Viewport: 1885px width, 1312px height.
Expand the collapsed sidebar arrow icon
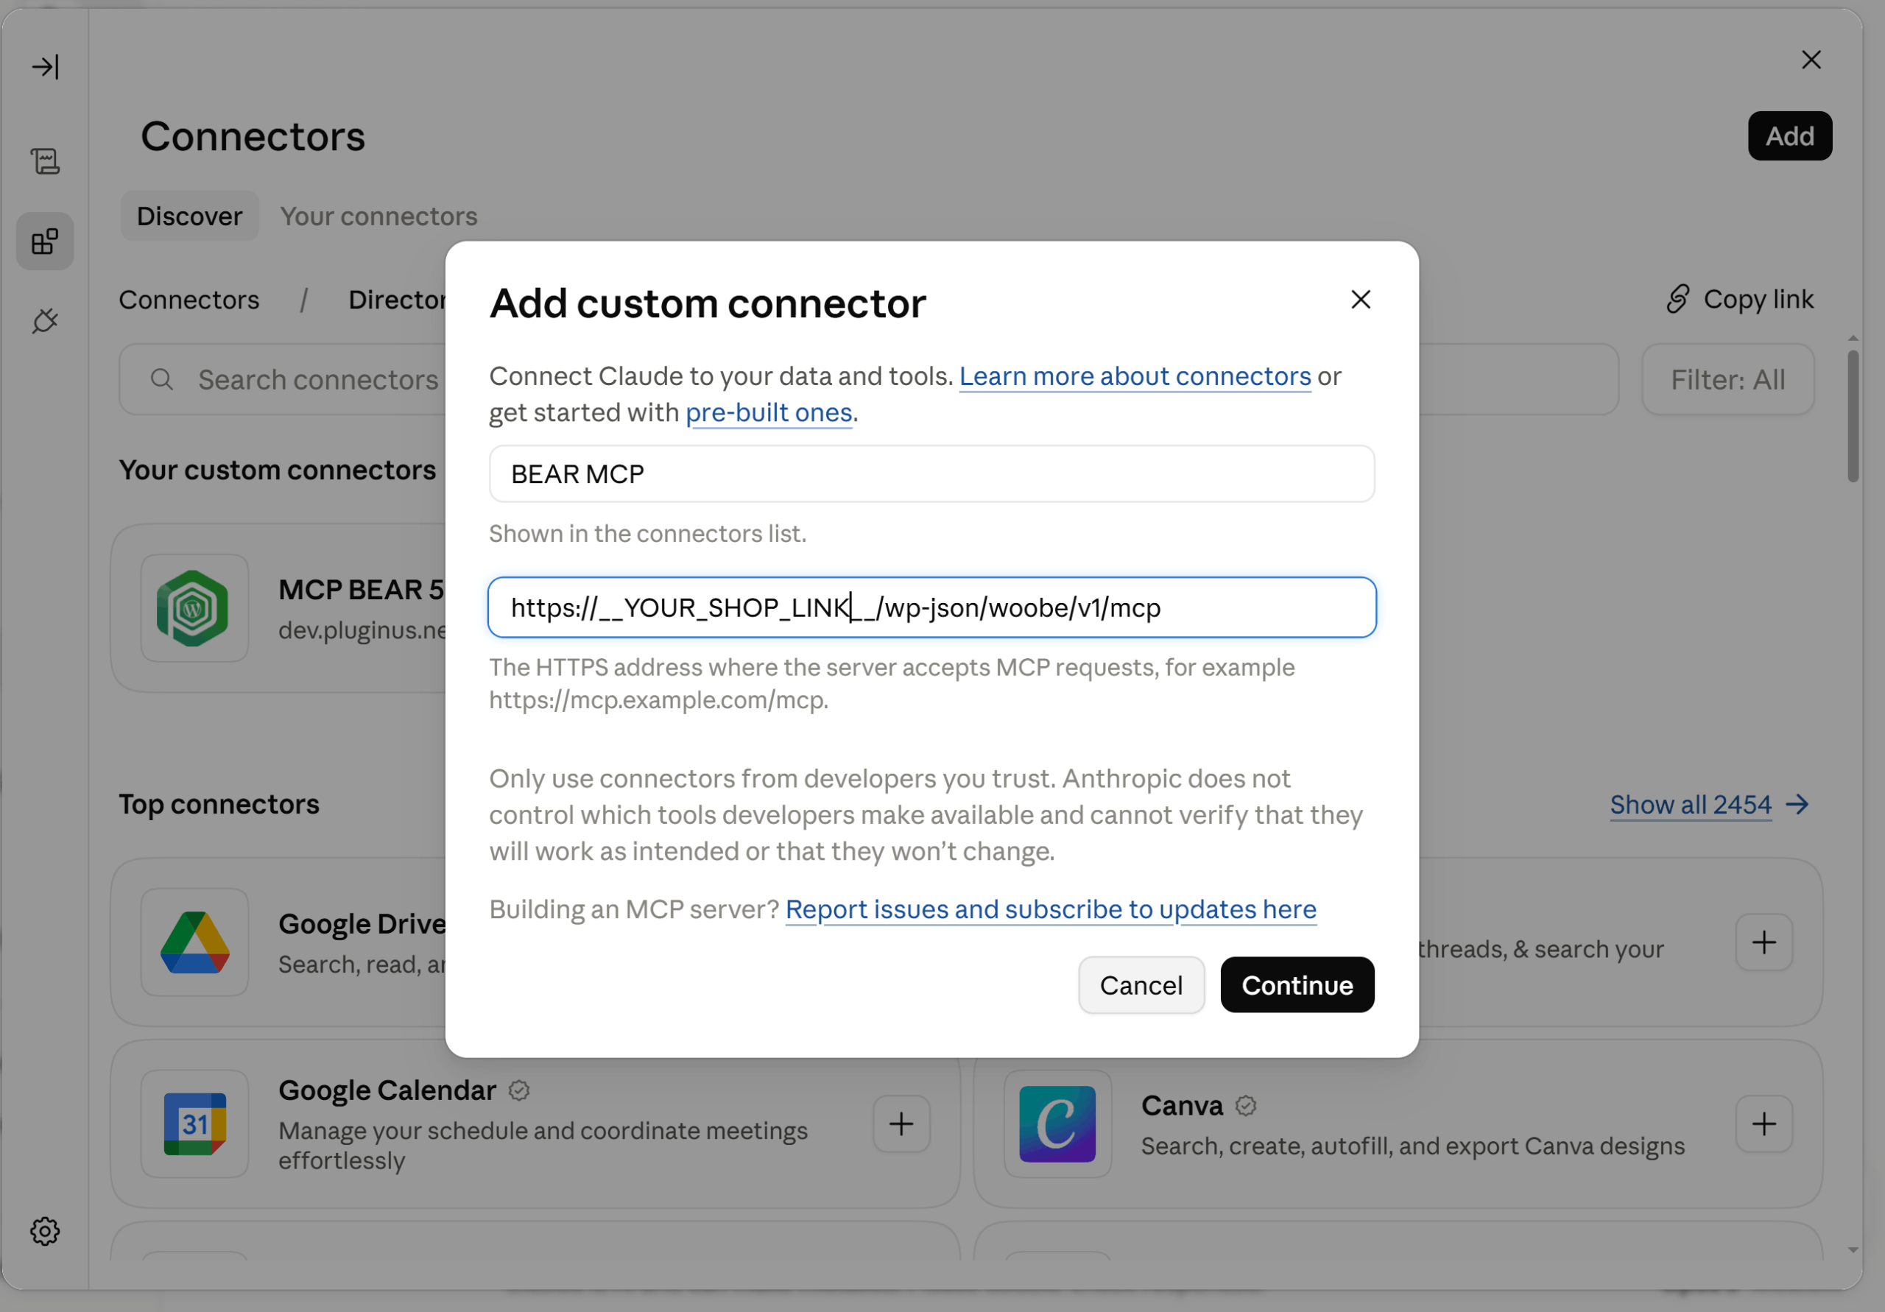coord(45,66)
